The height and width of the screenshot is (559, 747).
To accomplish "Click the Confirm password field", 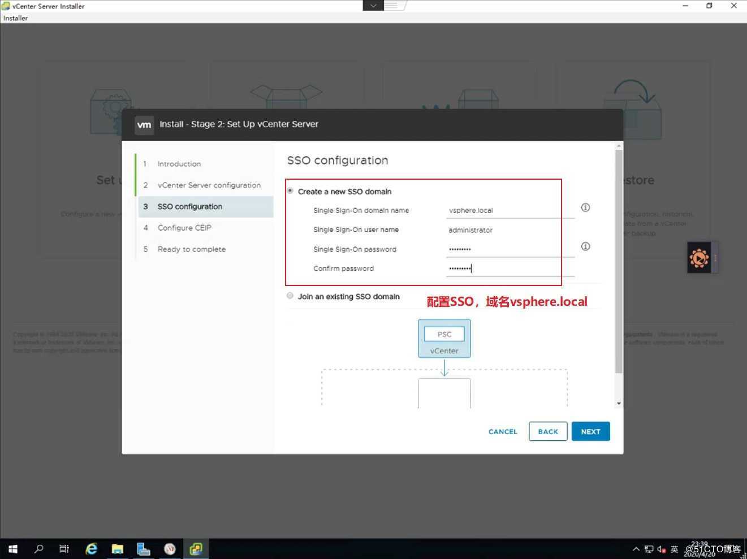I will tap(510, 268).
